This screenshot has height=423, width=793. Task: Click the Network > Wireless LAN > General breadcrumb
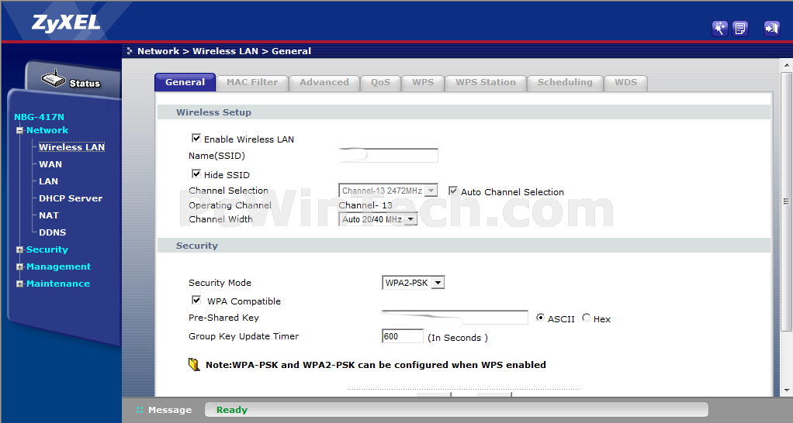[224, 51]
